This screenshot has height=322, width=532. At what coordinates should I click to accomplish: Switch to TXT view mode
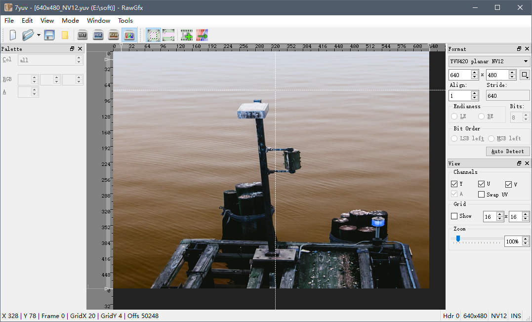(82, 35)
